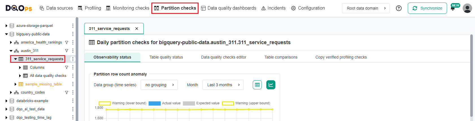Open filter for country_codes schema
Image resolution: width=475 pixels, height=121 pixels.
click(67, 92)
